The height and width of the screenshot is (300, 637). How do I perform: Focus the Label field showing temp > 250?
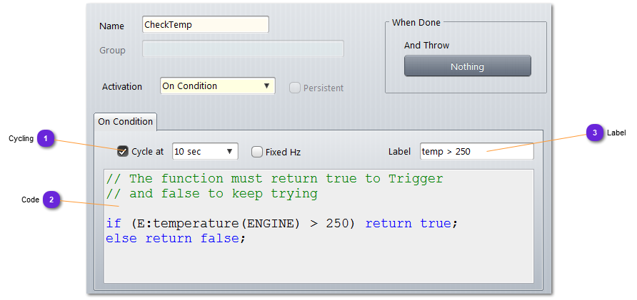[x=476, y=151]
